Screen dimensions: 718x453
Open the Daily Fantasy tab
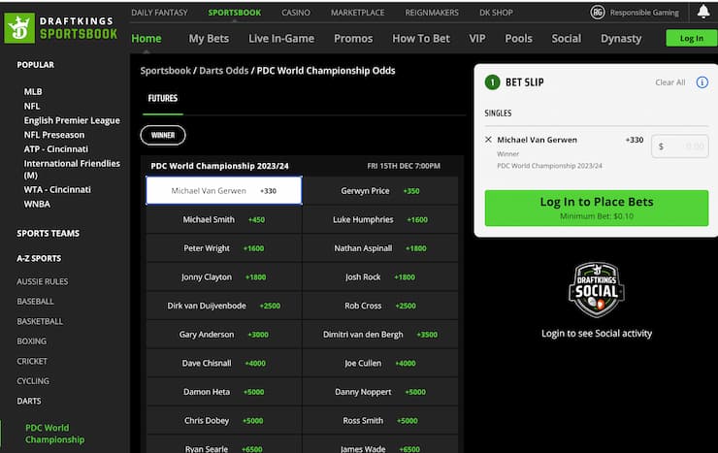point(159,13)
